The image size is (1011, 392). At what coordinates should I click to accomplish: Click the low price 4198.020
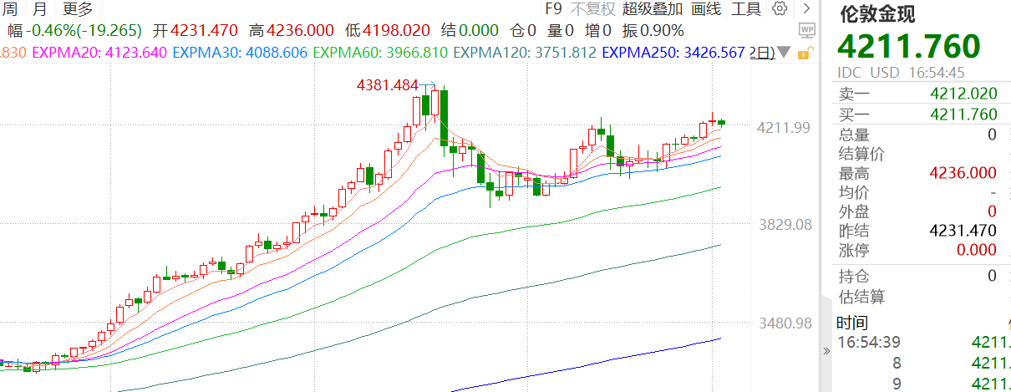397,31
